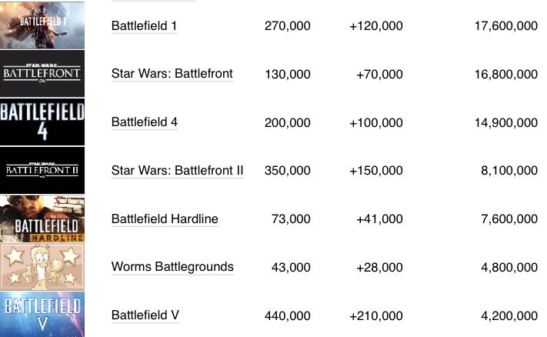Select the 350,000 figure for Battlefront II

pos(287,171)
